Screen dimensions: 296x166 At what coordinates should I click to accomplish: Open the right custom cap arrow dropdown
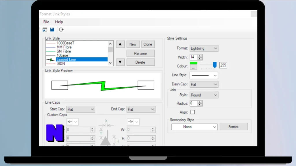tap(133, 122)
